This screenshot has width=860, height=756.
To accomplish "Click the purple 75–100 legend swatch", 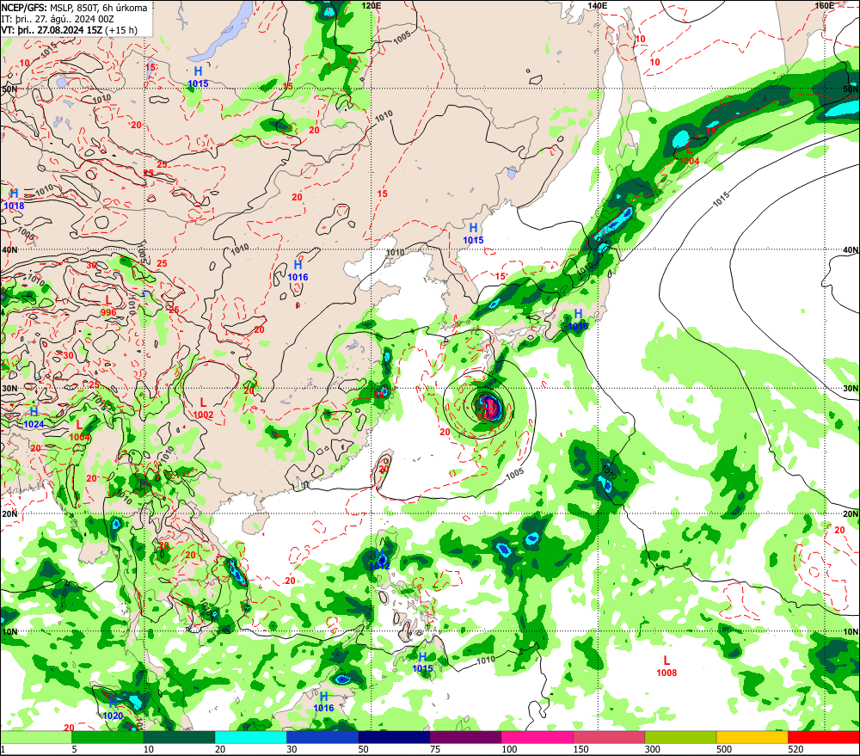I will 465,737.
